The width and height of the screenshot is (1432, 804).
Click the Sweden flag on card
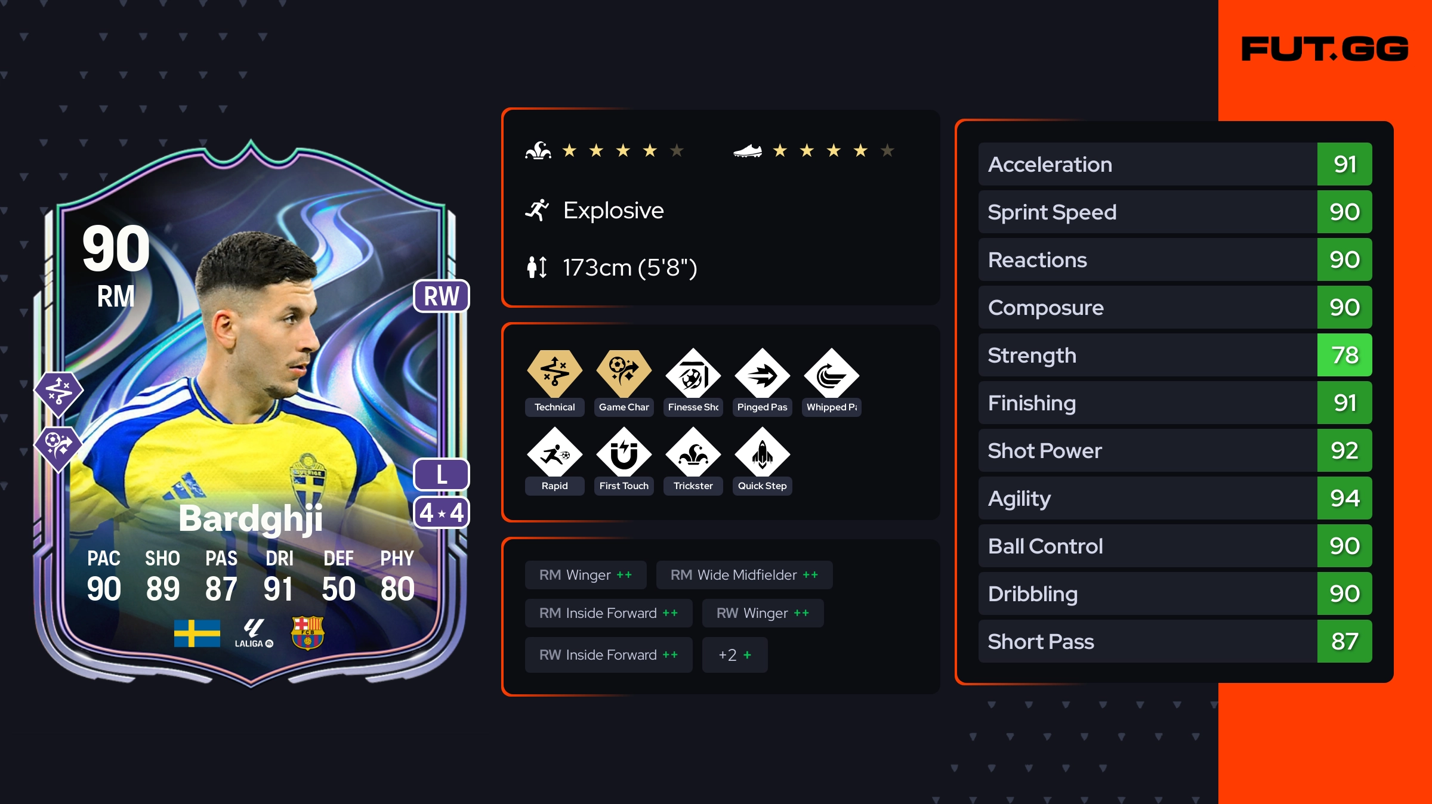click(197, 633)
